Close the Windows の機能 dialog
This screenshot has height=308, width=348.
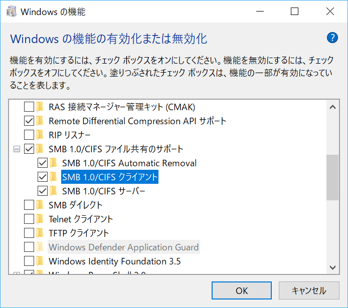tap(330, 11)
